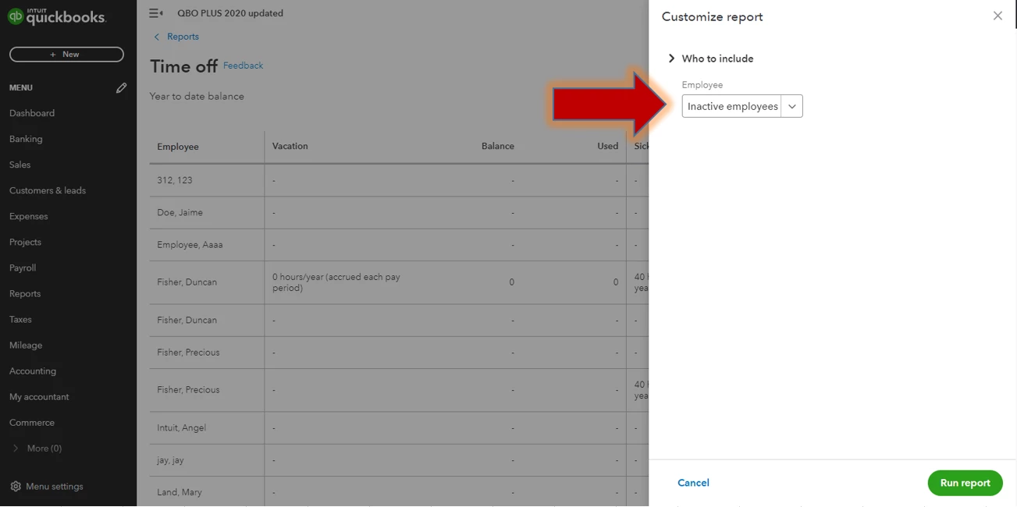
Task: Open the Feedback link
Action: point(244,66)
